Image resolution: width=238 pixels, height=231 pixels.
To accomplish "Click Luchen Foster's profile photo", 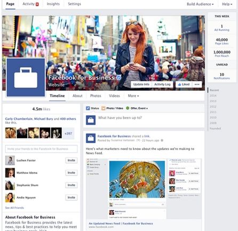I will click(10, 161).
